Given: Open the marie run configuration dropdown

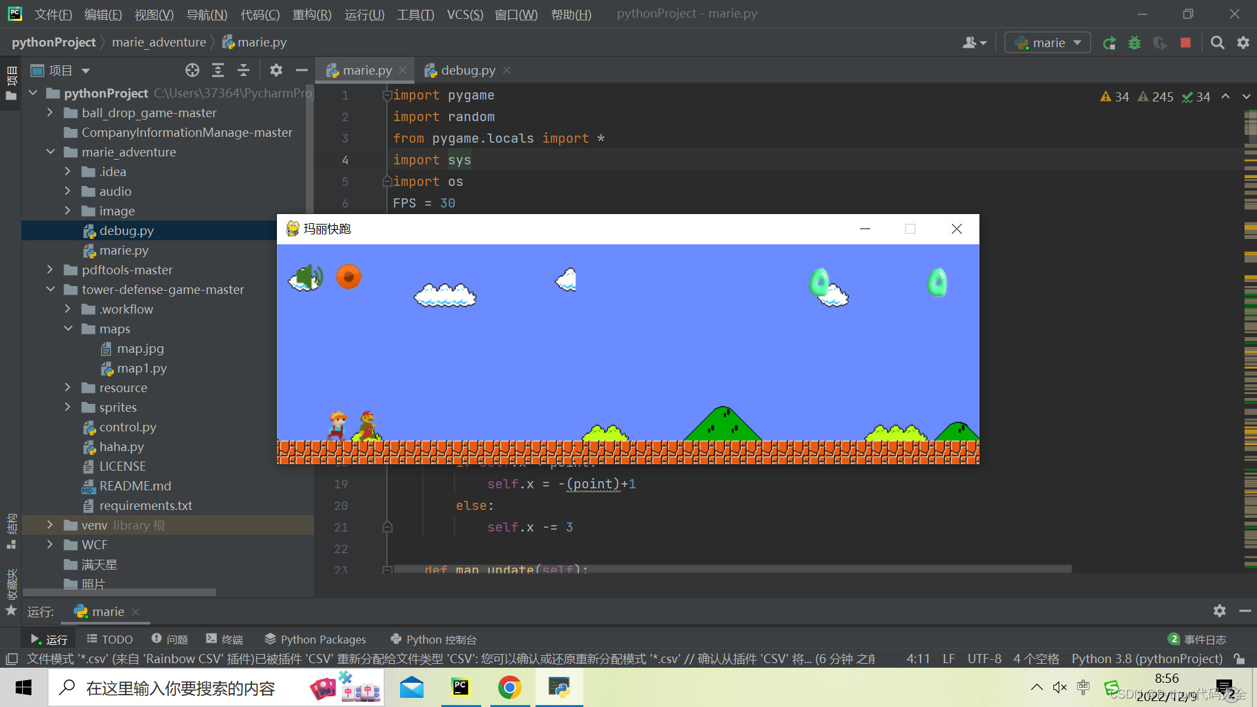Looking at the screenshot, I should pyautogui.click(x=1047, y=43).
